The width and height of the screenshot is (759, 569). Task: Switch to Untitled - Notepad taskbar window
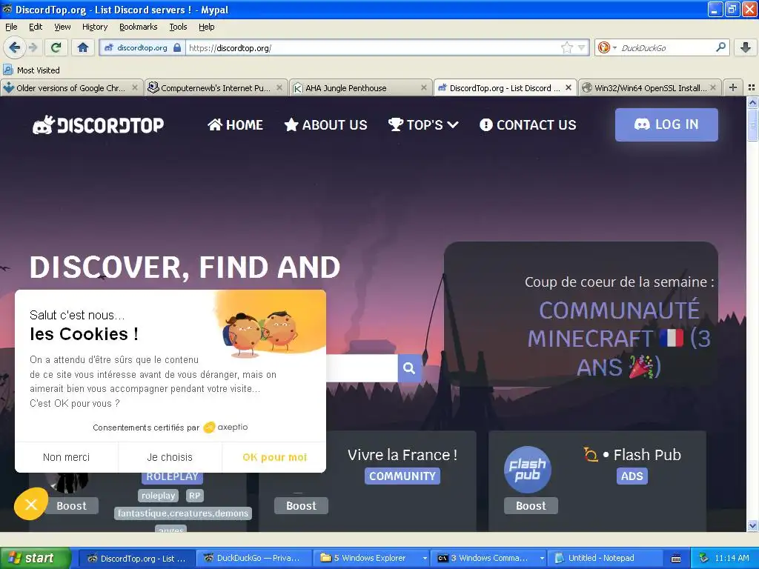[605, 559]
